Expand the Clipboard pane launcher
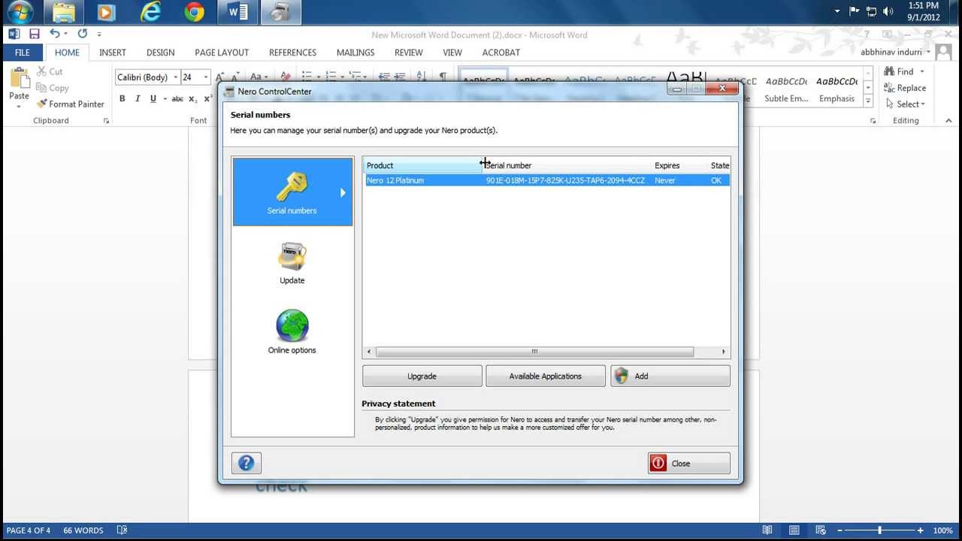This screenshot has height=541, width=962. (106, 121)
